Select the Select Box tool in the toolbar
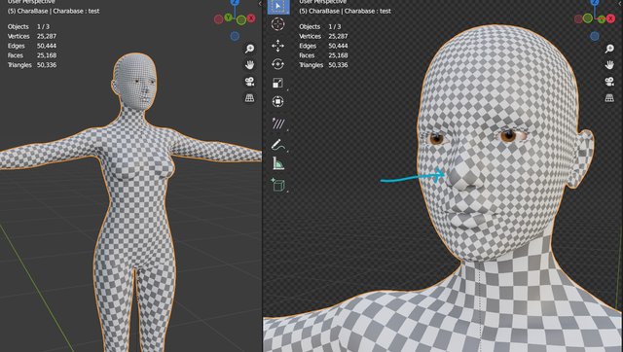This screenshot has width=623, height=352. point(278,7)
